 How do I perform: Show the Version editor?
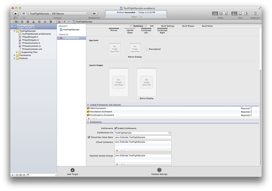point(227,14)
